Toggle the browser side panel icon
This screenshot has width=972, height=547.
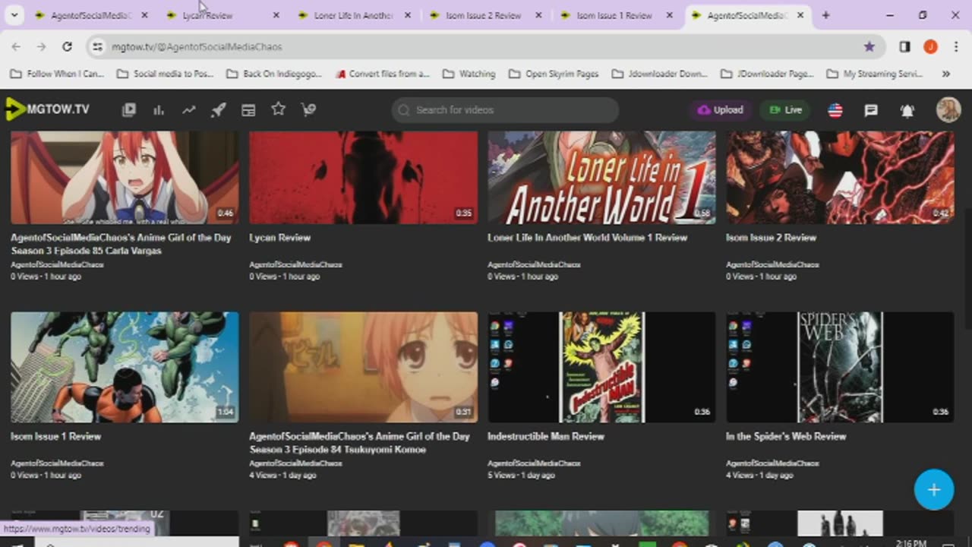(x=904, y=46)
